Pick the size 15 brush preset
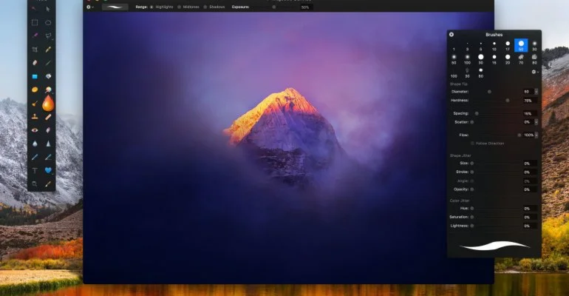This screenshot has width=569, height=296. tap(494, 59)
